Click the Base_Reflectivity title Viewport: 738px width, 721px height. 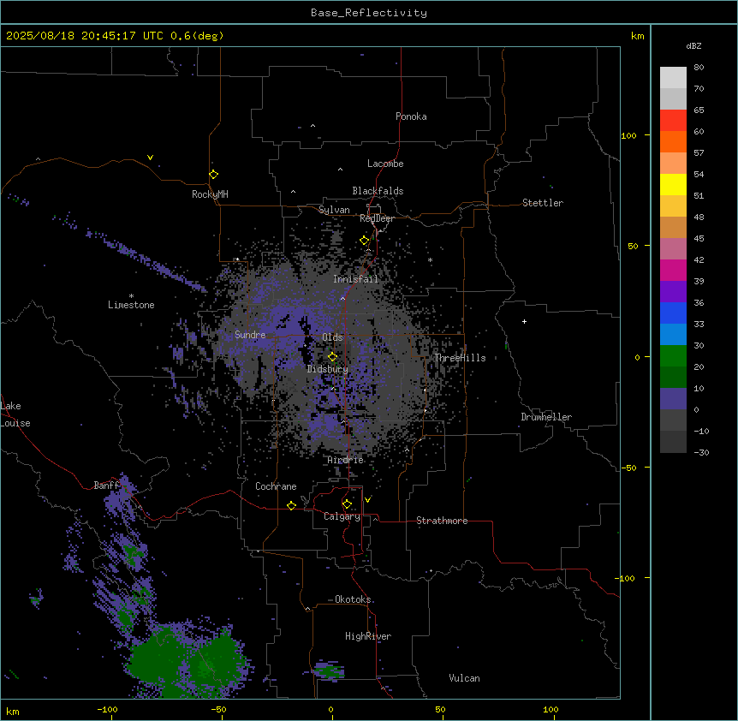pyautogui.click(x=369, y=13)
